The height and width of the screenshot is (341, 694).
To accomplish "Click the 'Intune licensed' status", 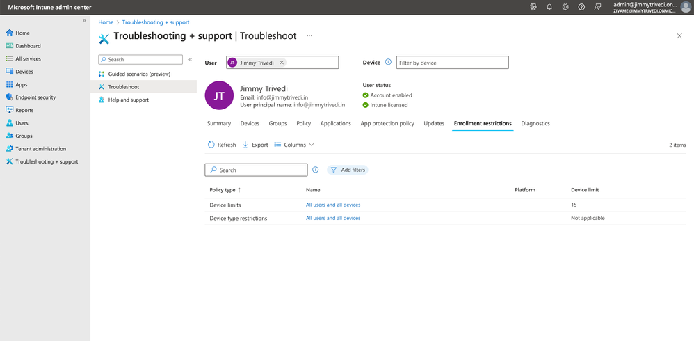I will (385, 105).
